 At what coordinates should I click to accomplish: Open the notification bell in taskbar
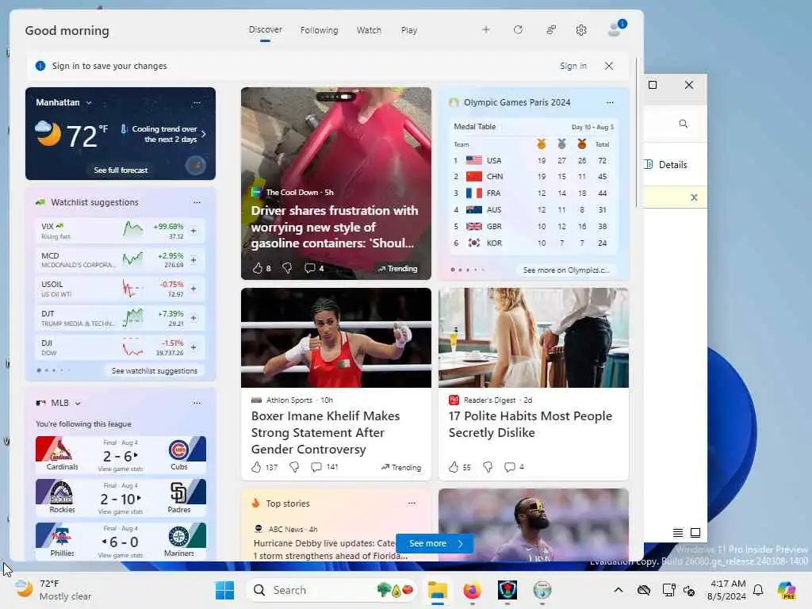758,590
